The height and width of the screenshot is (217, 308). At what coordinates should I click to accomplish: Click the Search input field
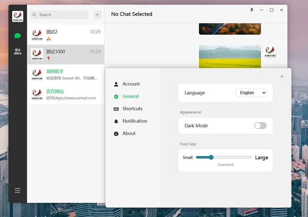click(x=62, y=15)
